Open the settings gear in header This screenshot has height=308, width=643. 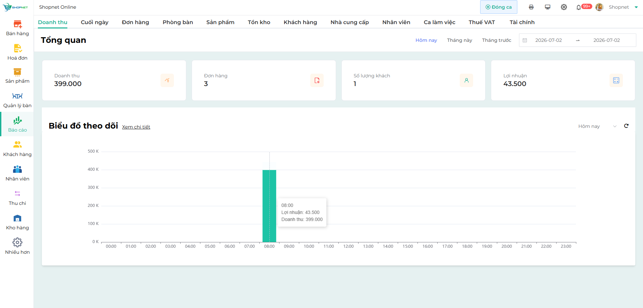pyautogui.click(x=564, y=7)
